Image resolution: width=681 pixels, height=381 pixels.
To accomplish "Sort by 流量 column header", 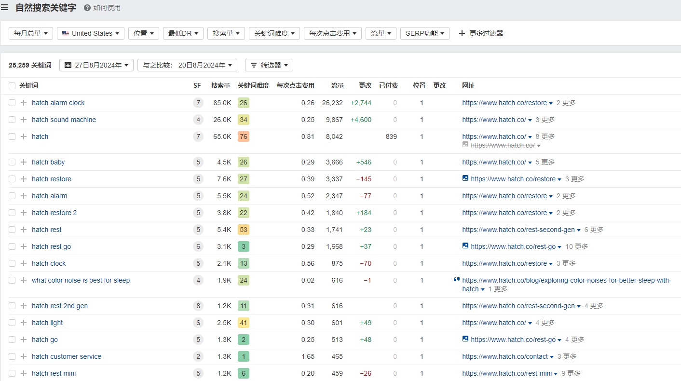I will (337, 85).
